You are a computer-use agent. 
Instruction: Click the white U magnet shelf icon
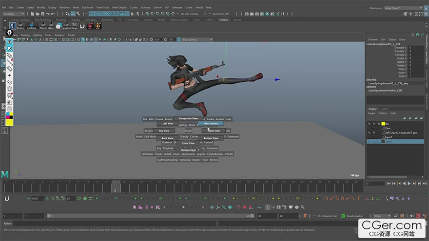coord(82,26)
